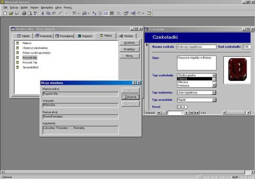255x179 pixels.
Task: Switch to the Formularze tab
Action: (64, 36)
